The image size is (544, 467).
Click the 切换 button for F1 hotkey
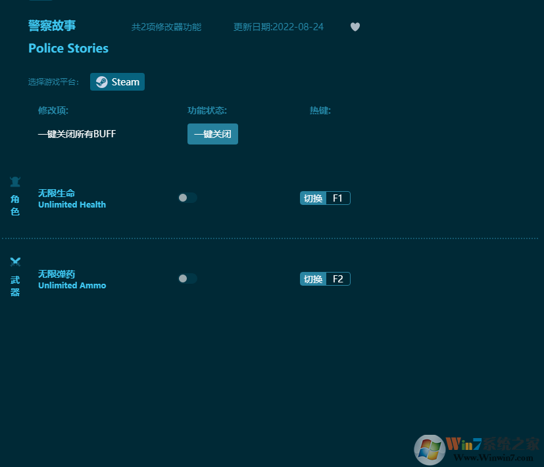tap(313, 198)
